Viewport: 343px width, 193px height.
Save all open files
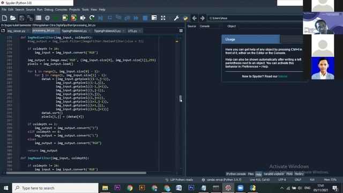[x=30, y=18]
